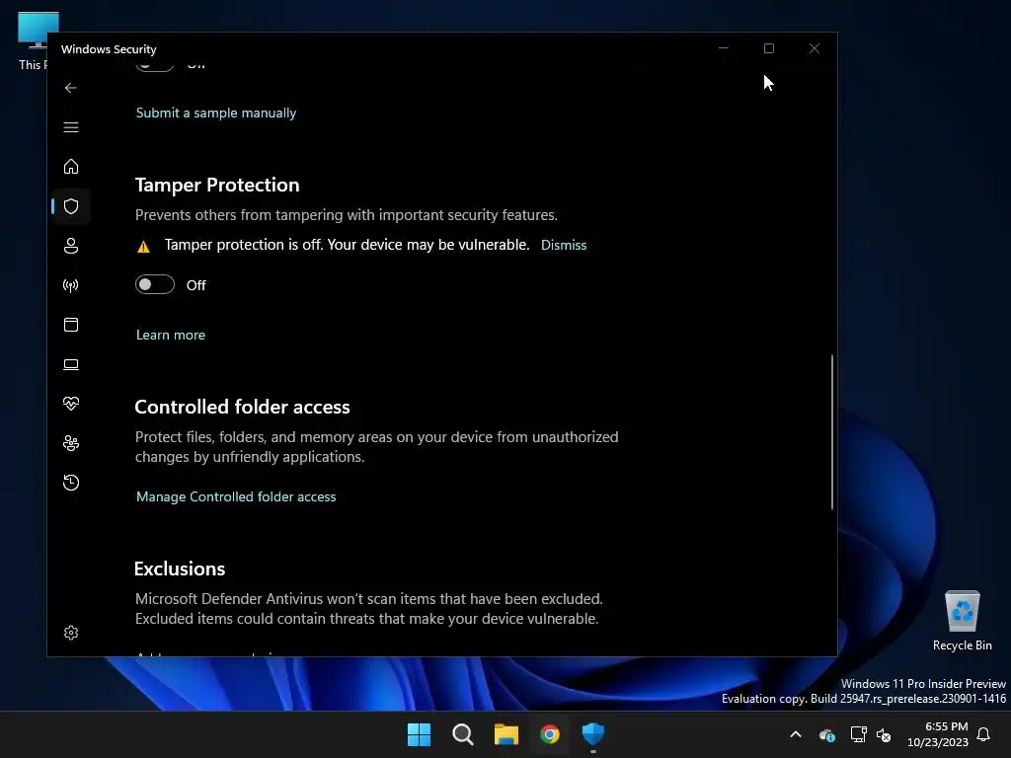
Task: Click Windows Security taskbar shield icon
Action: pos(593,734)
